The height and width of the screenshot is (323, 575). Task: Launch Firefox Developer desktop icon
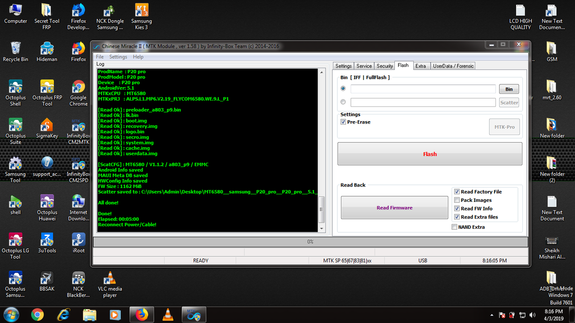pyautogui.click(x=78, y=16)
